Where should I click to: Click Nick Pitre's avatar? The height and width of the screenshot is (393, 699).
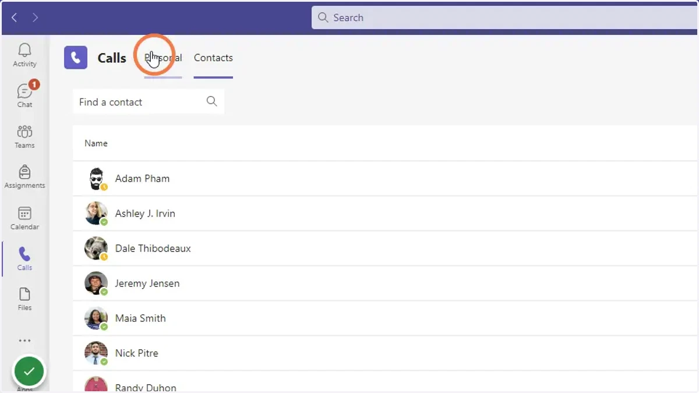pos(96,353)
